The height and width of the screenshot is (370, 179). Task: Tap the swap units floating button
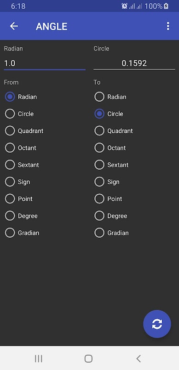tap(157, 324)
